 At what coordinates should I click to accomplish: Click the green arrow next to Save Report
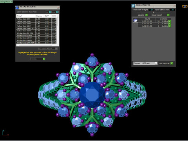pos(168,15)
